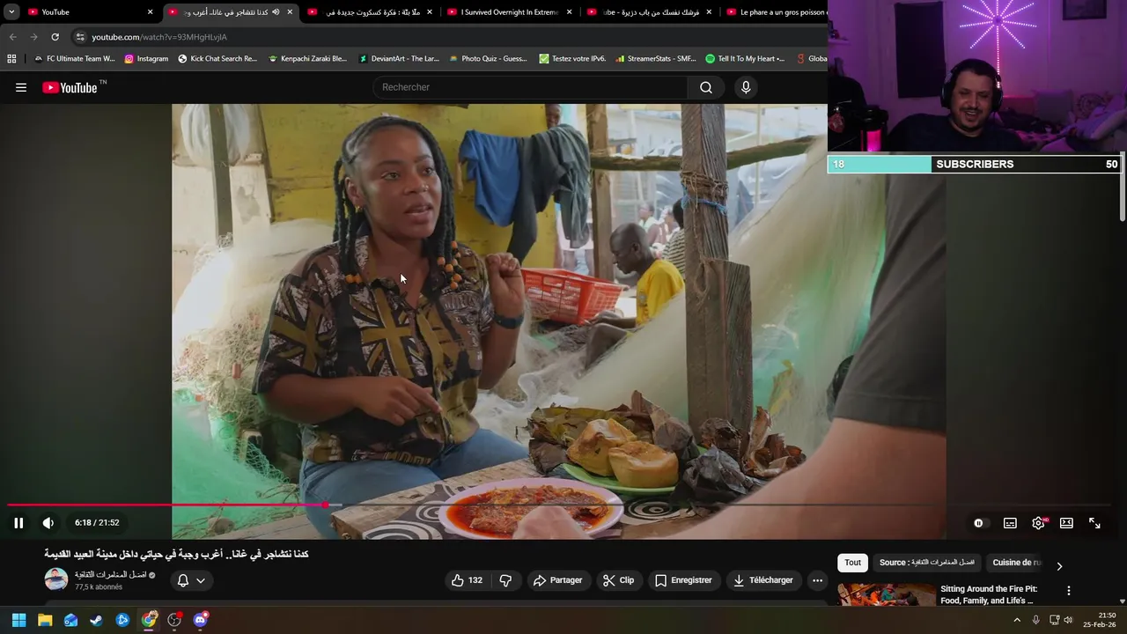Mute the video volume speaker icon
1127x634 pixels.
(x=48, y=523)
